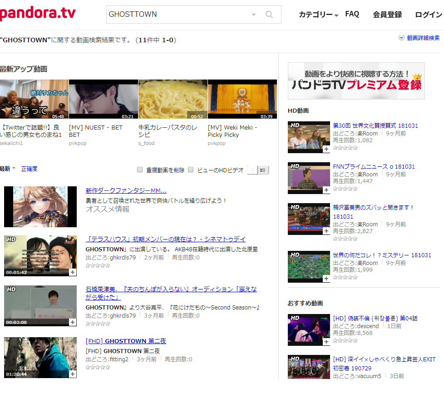This screenshot has width=444, height=404.
Task: Add 偽装不倫 video with plus icon
Action: click(x=326, y=342)
